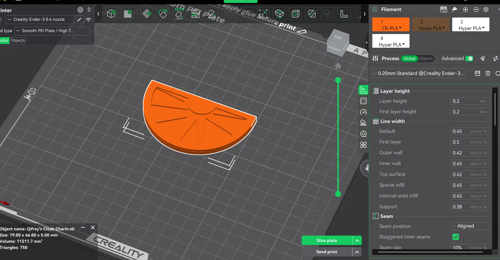Click the printer Wi-Fi connection icon
This screenshot has width=500, height=260.
tap(88, 20)
